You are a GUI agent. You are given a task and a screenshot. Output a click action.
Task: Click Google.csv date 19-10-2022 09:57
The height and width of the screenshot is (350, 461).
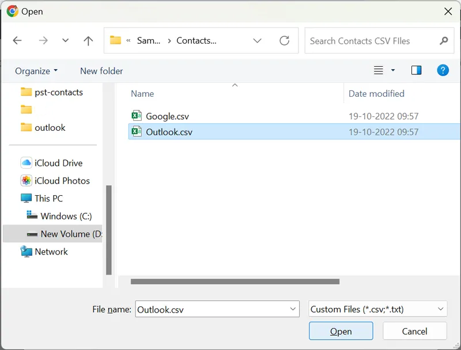[x=383, y=116]
